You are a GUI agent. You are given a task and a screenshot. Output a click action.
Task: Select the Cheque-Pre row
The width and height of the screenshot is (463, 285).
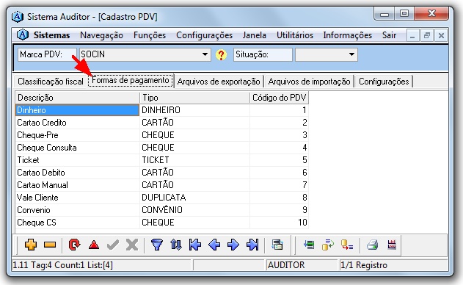click(x=162, y=135)
